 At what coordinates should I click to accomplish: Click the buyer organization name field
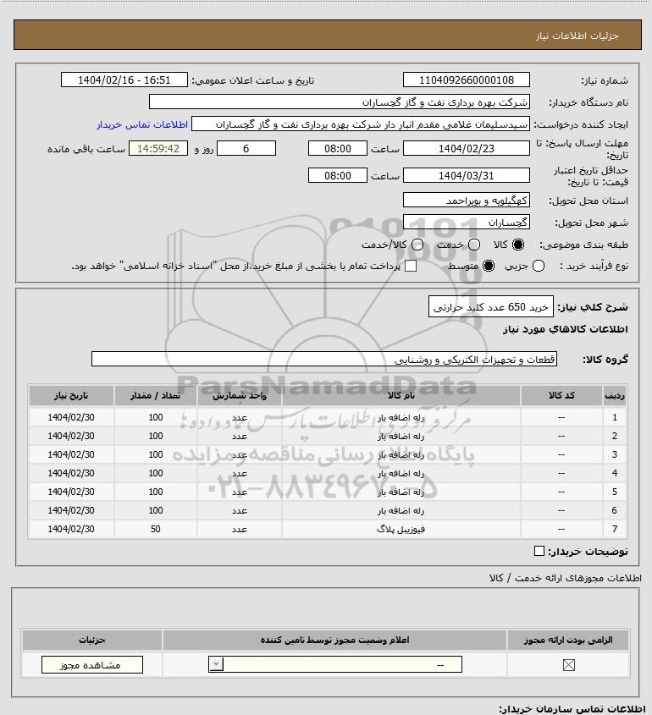(x=339, y=102)
